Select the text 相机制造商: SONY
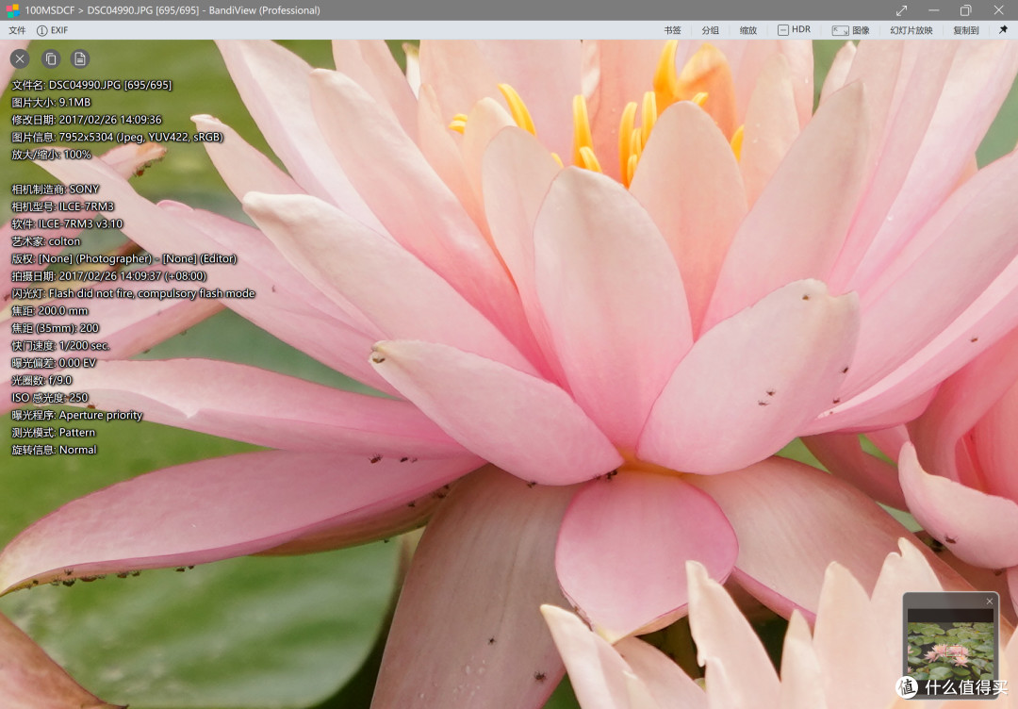 click(56, 189)
